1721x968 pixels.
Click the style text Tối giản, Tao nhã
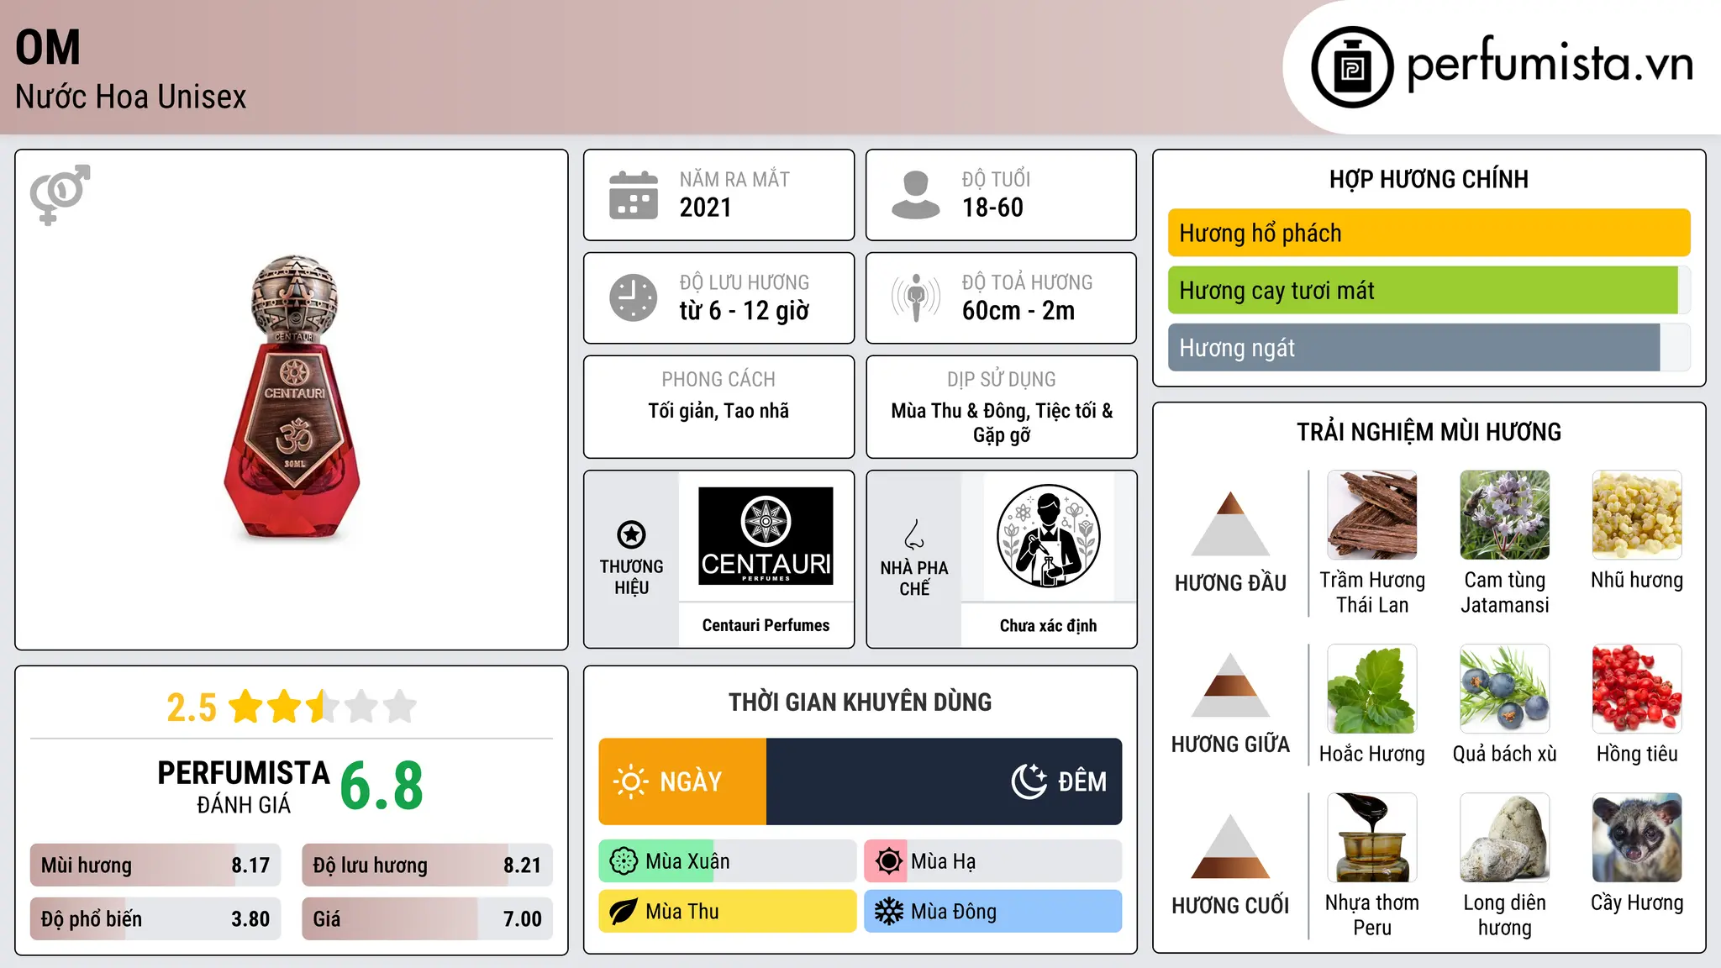pos(718,411)
